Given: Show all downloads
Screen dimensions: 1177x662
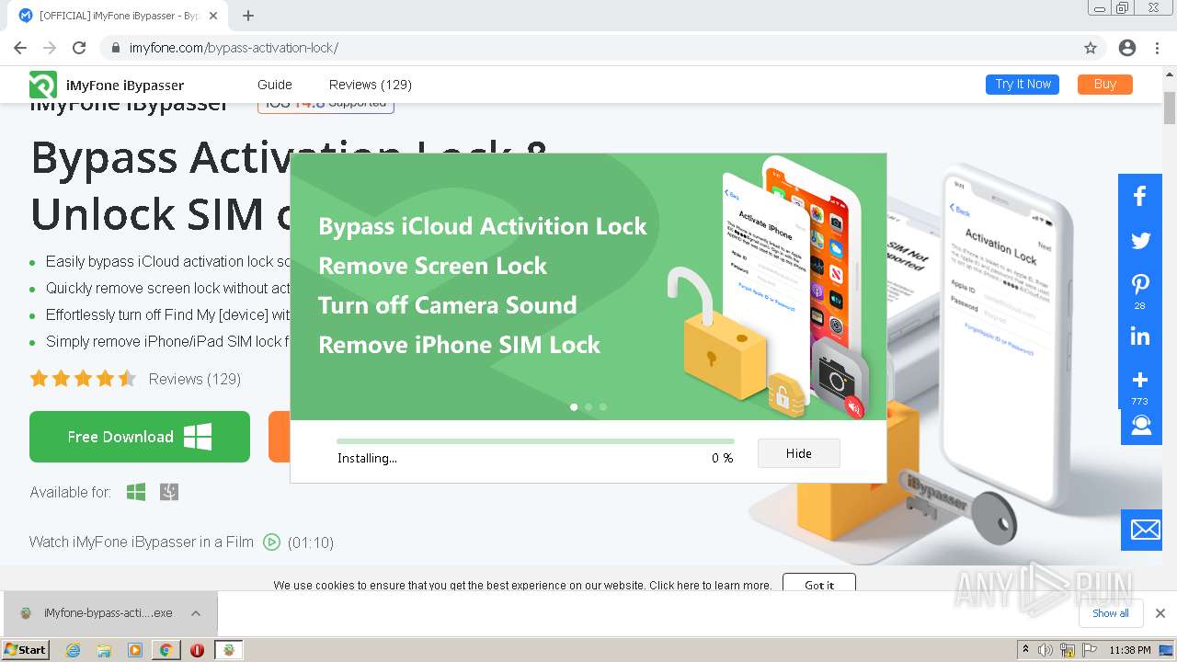Looking at the screenshot, I should coord(1111,613).
